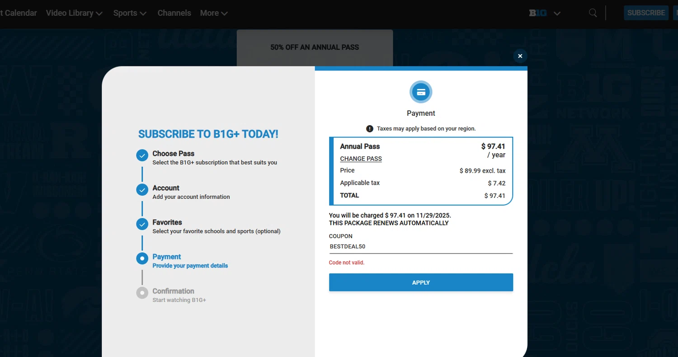The image size is (678, 357).
Task: Click the SUBSCRIBE button in header
Action: (x=646, y=13)
